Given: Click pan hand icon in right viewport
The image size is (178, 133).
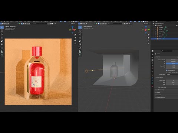Looking at the screenshot, I should pos(148,38).
